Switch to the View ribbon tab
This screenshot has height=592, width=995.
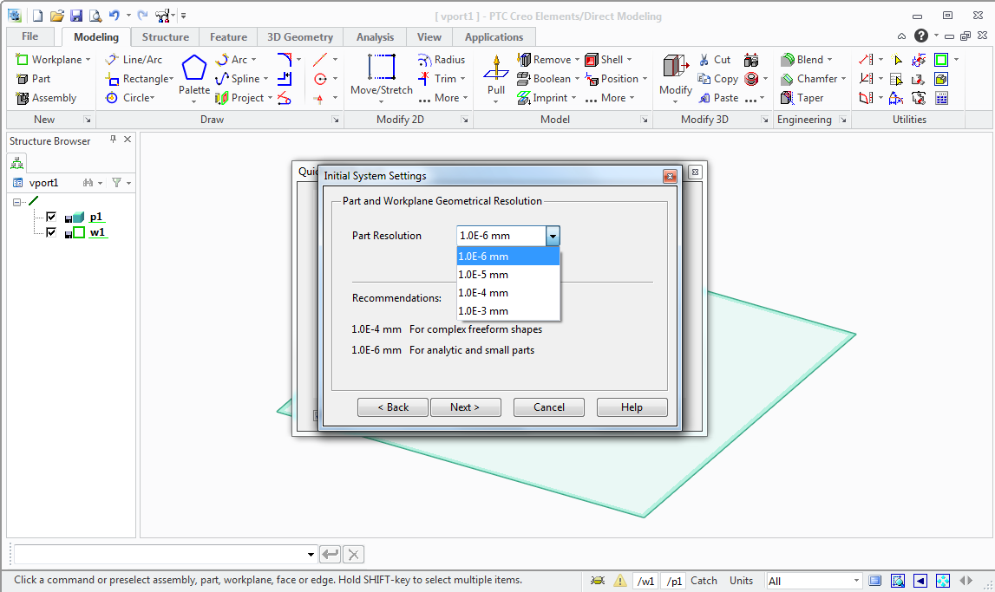coord(429,36)
